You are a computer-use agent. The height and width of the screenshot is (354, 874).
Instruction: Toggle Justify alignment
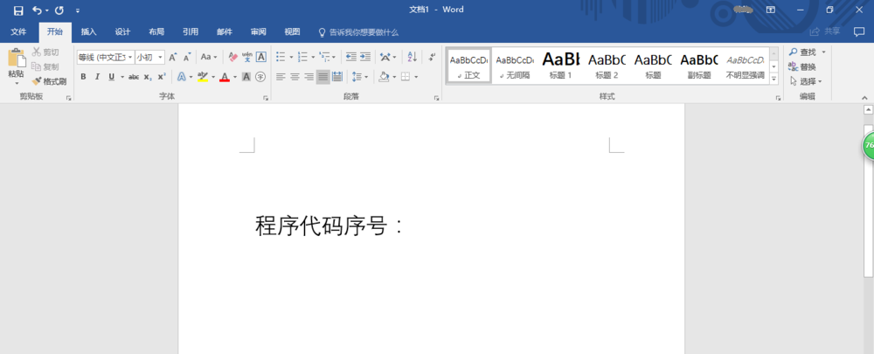coord(323,77)
